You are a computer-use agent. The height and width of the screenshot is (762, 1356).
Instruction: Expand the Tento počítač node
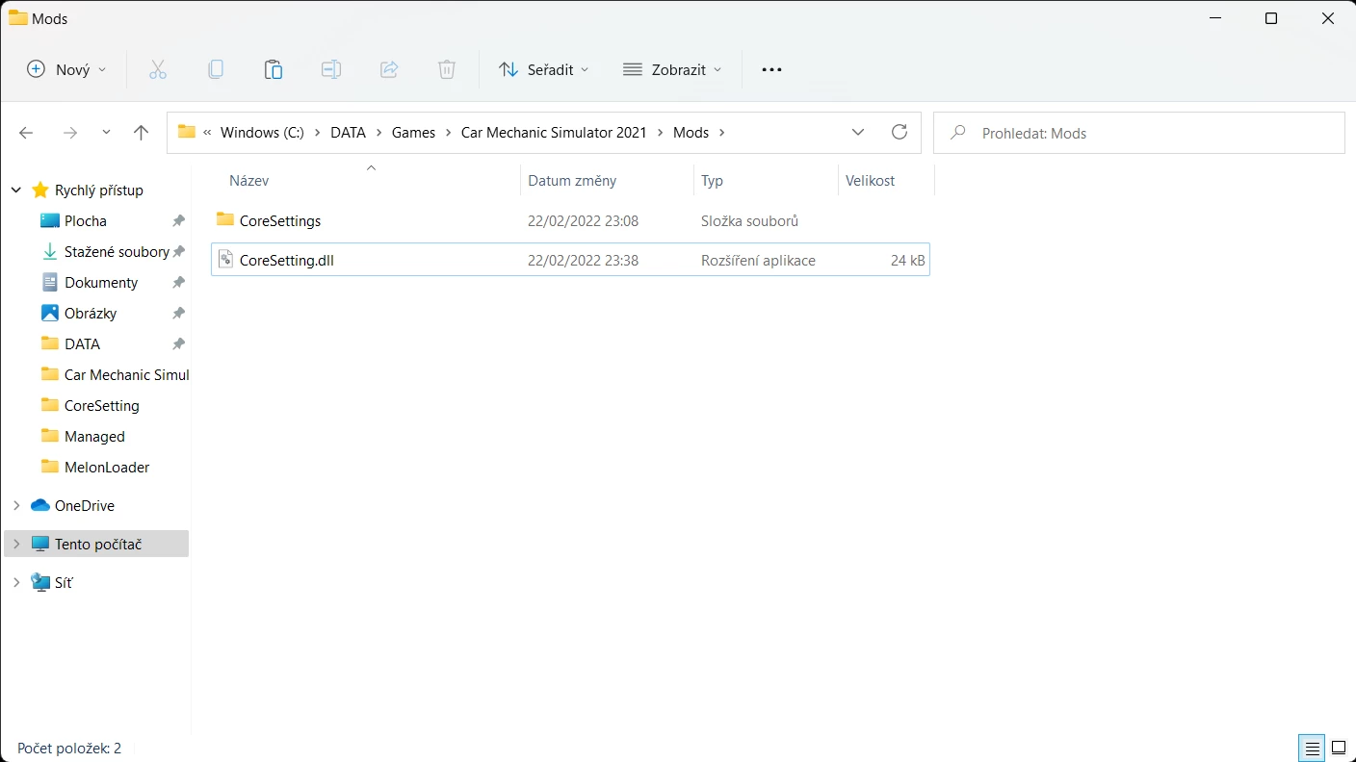16,545
